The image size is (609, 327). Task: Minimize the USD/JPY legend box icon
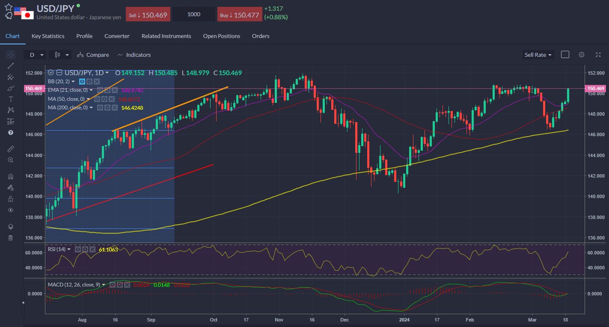click(x=59, y=73)
